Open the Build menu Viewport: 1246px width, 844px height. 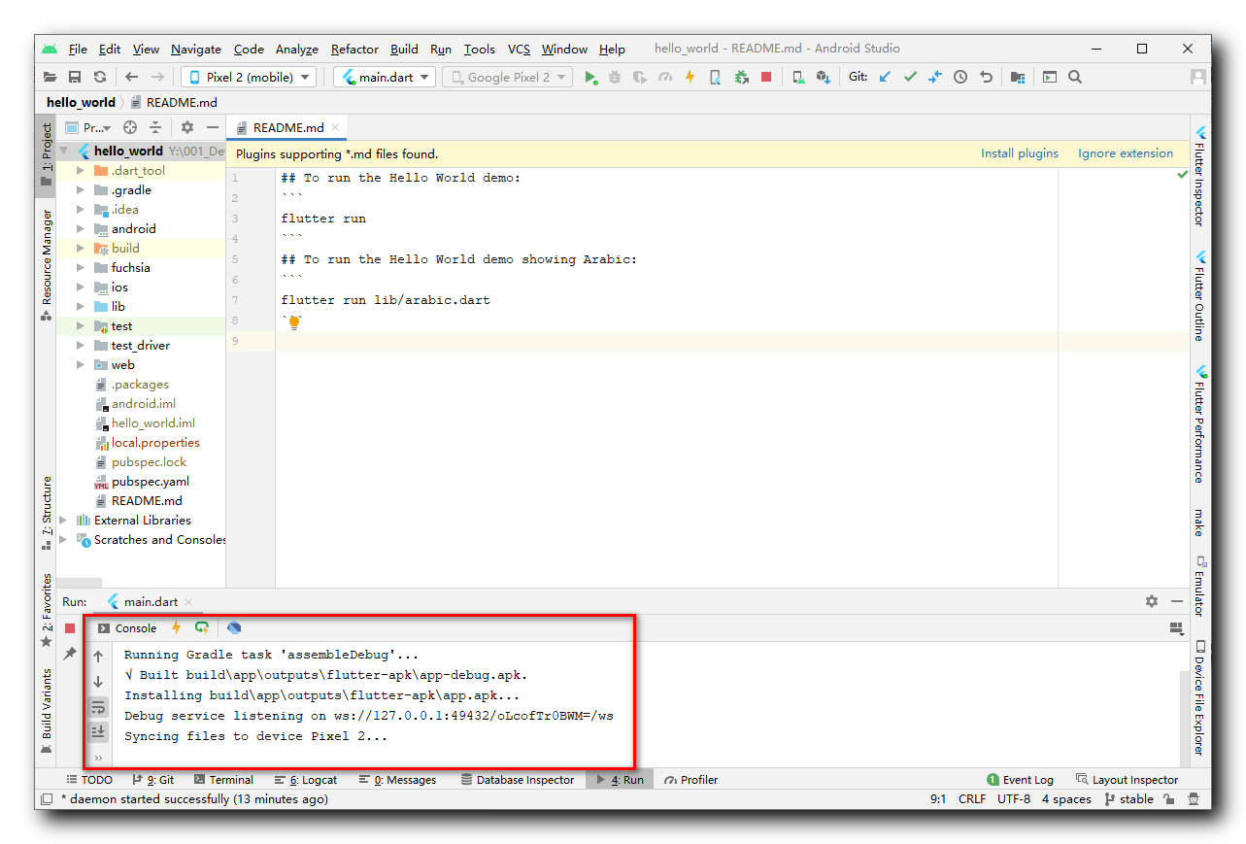coord(404,49)
